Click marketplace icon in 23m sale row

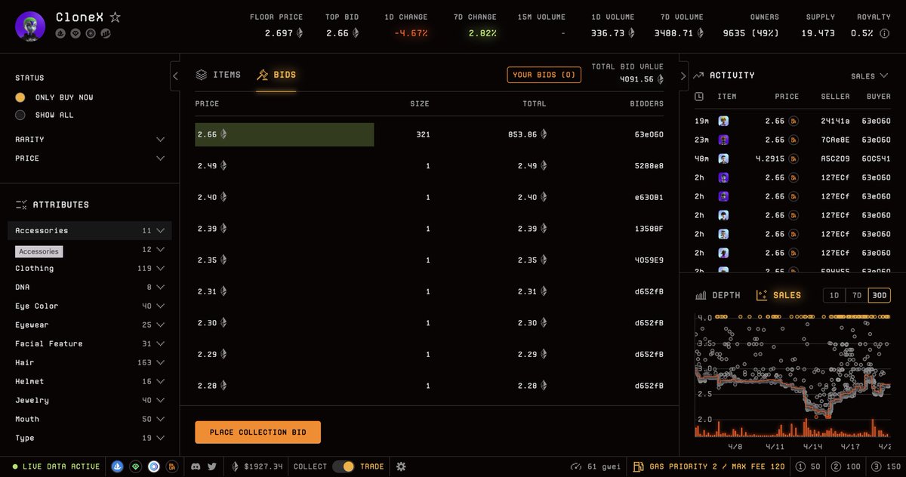coord(794,140)
